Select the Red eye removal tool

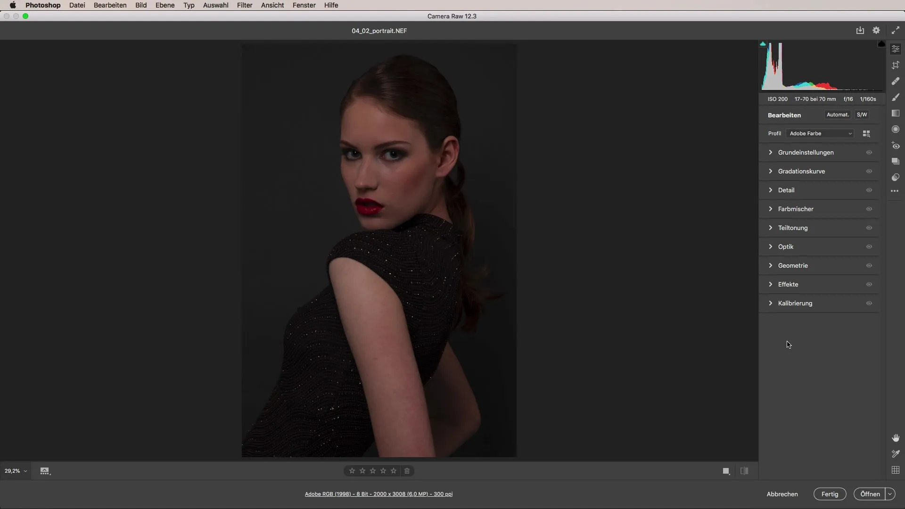pos(896,146)
